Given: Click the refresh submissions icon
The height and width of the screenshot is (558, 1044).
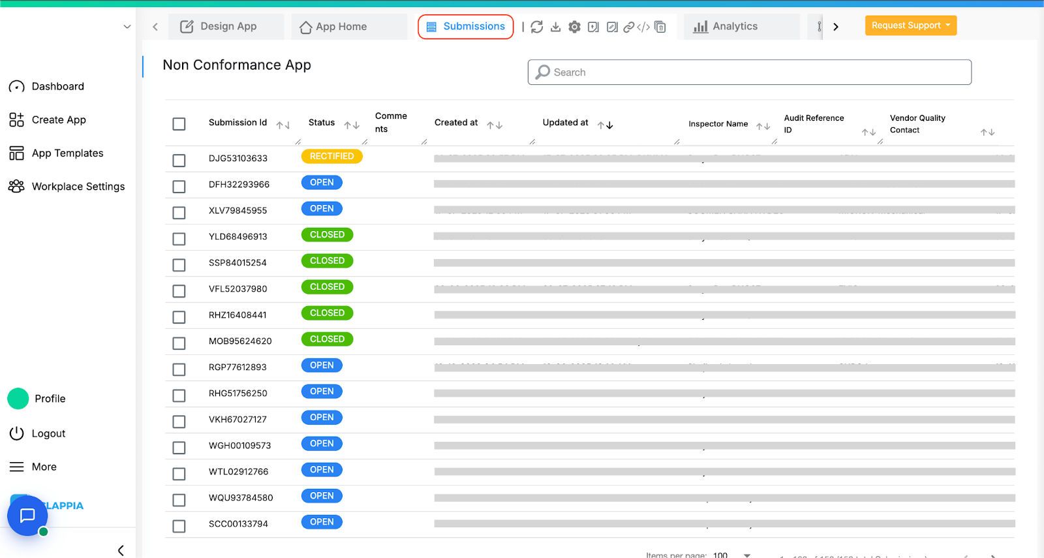Looking at the screenshot, I should click(x=536, y=27).
